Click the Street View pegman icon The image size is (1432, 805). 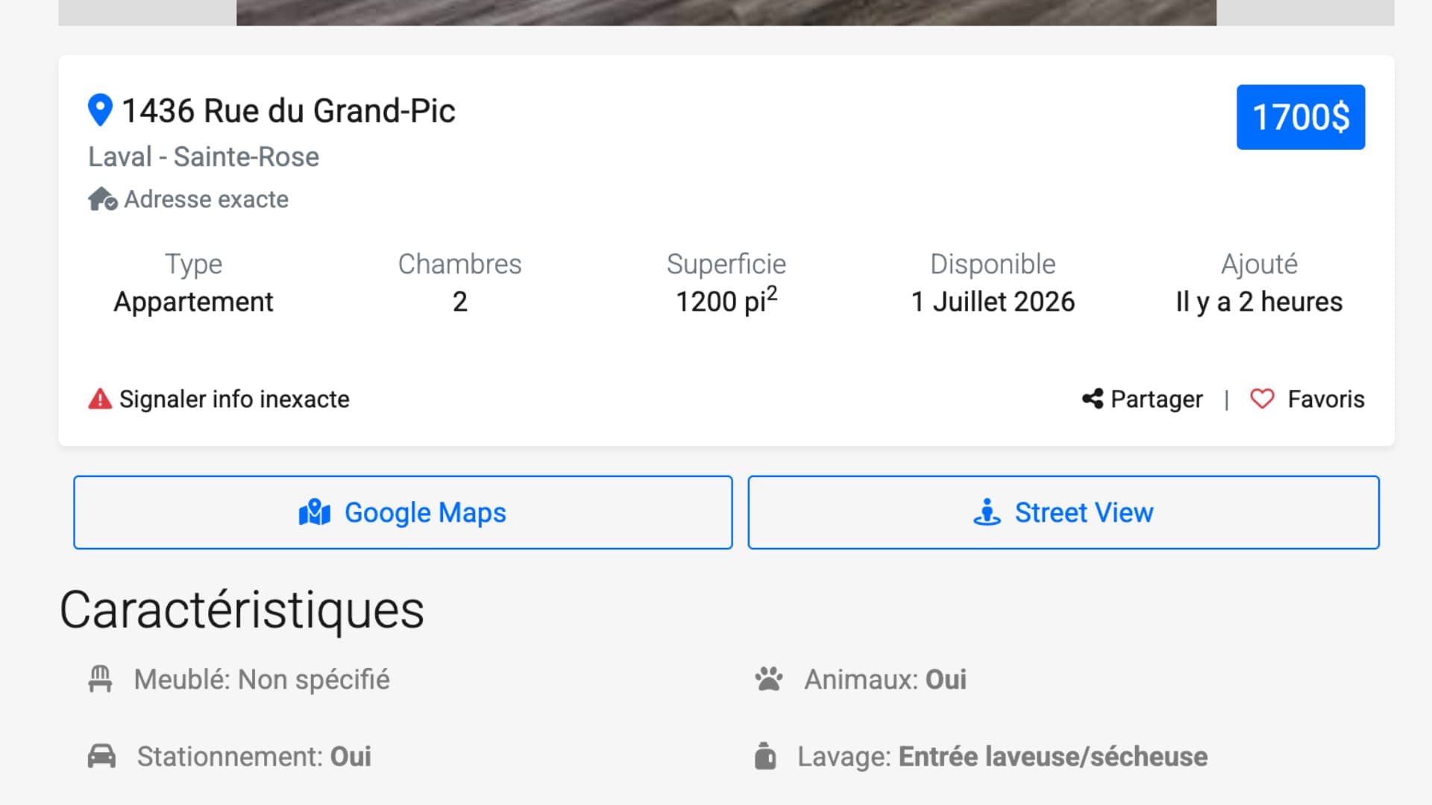987,513
